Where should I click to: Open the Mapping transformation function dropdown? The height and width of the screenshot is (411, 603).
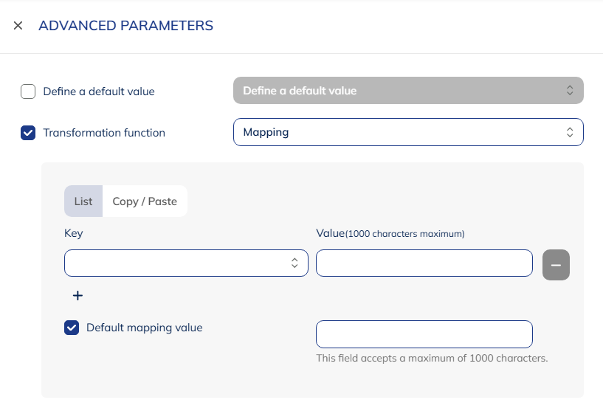pos(399,133)
